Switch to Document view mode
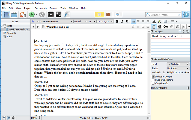Viewport: 191px width, 120px height. tap(99, 15)
